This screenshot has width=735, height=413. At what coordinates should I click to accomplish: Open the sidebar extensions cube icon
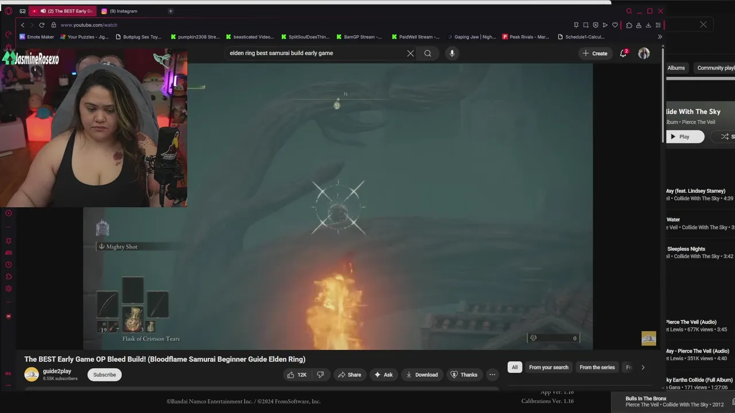pos(8,277)
